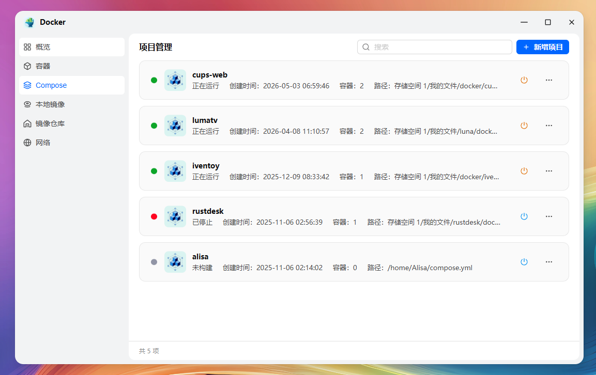This screenshot has height=375, width=596.
Task: Click the alisa 未构建 status text
Action: tap(202, 268)
